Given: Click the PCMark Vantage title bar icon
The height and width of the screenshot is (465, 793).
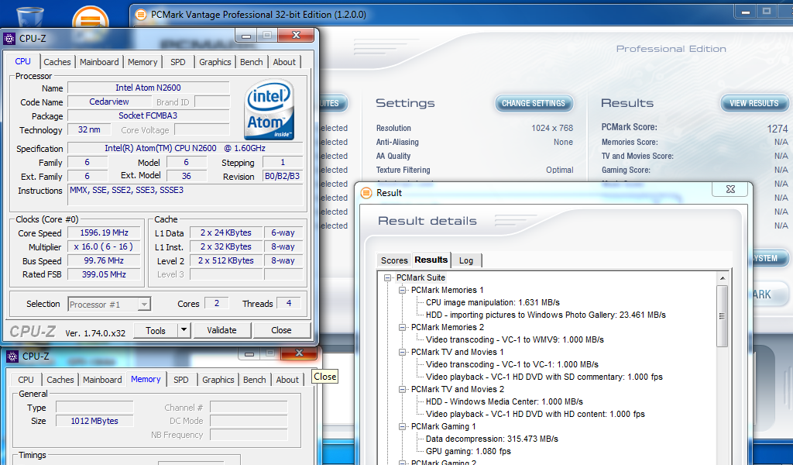Looking at the screenshot, I should (x=141, y=15).
